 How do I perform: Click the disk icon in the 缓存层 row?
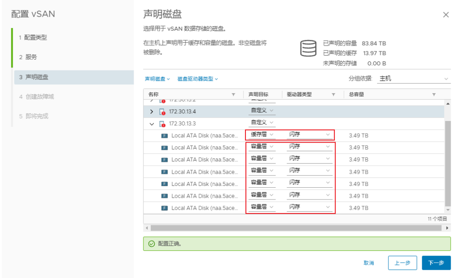click(164, 135)
